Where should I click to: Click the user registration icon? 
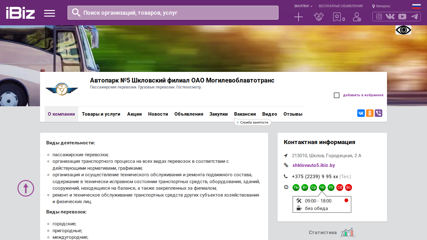(x=357, y=17)
